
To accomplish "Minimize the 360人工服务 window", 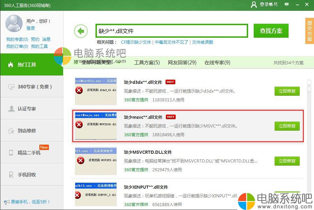I will [297, 5].
